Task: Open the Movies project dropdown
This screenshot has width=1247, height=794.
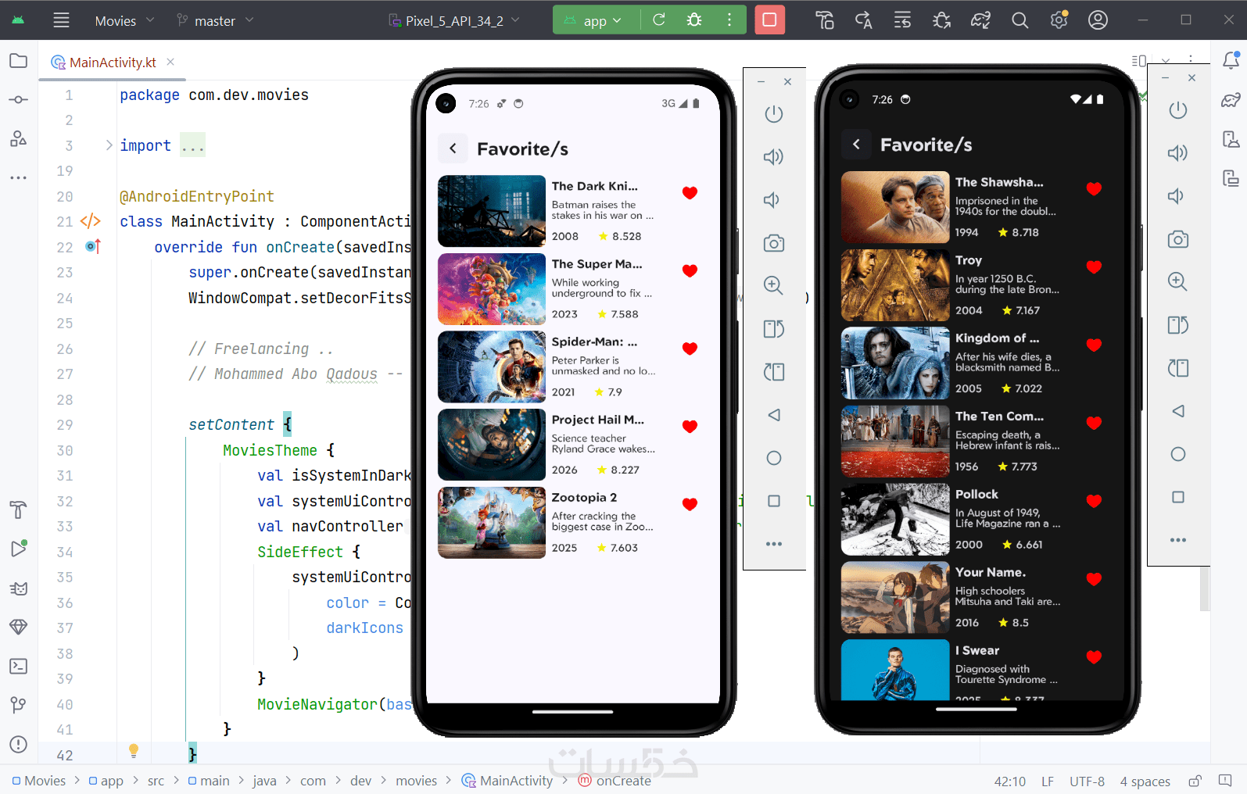Action: click(125, 20)
